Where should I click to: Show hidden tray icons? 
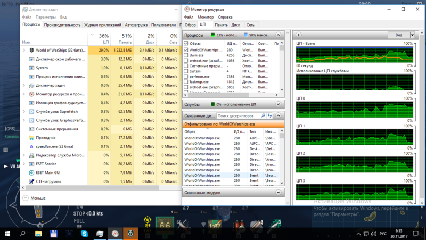pyautogui.click(x=358, y=234)
